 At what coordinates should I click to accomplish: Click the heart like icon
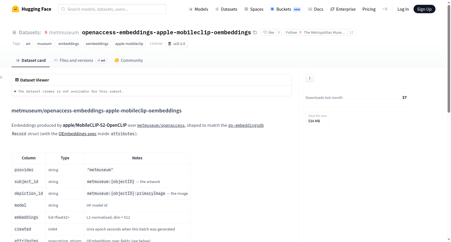[265, 32]
